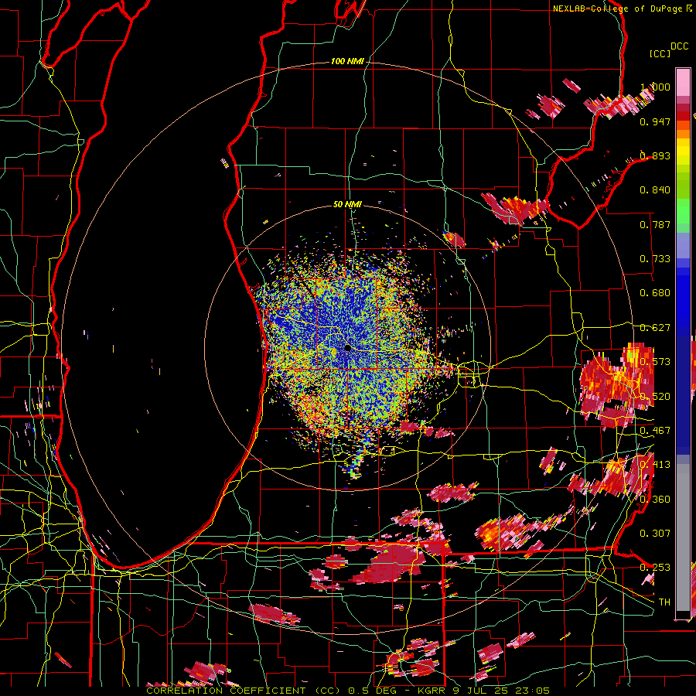
Task: Click the pink top segment of color bar
Action: (x=683, y=82)
